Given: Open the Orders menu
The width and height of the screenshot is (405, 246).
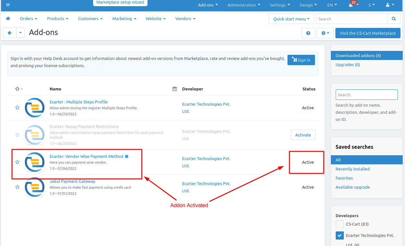Looking at the screenshot, I should coord(28,19).
